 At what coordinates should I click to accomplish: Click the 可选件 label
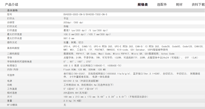pos(11,75)
